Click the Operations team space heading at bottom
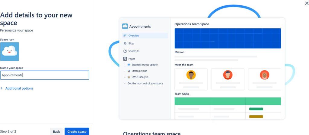The image size is (309, 135). 152,133
